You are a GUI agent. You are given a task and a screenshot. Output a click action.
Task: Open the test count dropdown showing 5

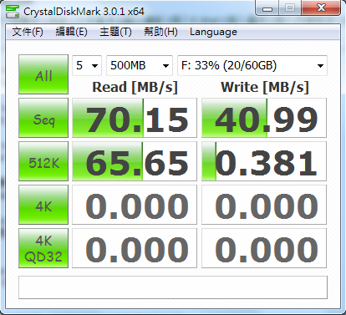[87, 66]
